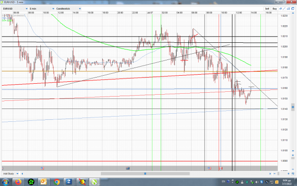This screenshot has width=297, height=186.
Task: Open the indicators chart icon next to Buy
Action: [280, 9]
